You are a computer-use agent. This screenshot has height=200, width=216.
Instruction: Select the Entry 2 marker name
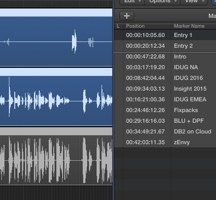point(183,46)
